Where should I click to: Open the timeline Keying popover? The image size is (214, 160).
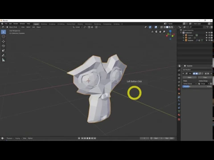pyautogui.click(x=18, y=138)
